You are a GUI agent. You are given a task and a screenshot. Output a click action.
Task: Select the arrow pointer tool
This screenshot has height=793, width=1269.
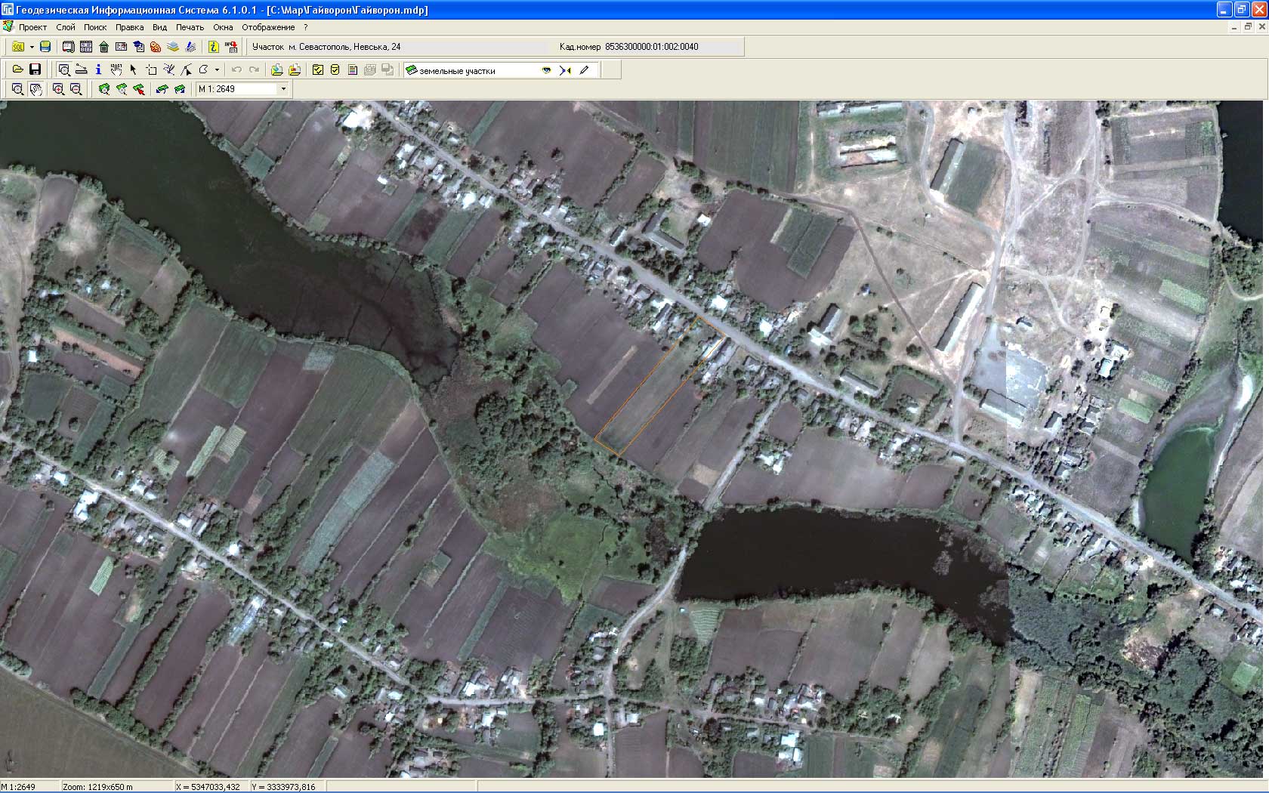[133, 69]
